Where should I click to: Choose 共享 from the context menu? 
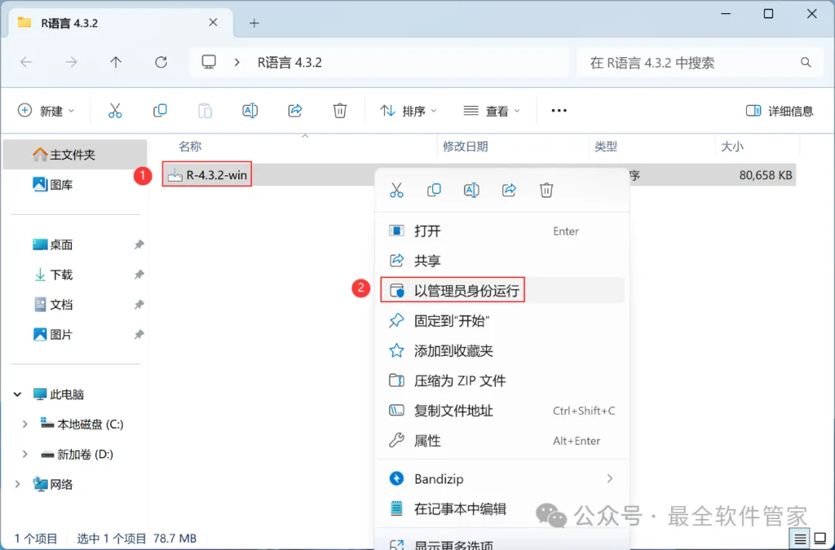(503, 260)
